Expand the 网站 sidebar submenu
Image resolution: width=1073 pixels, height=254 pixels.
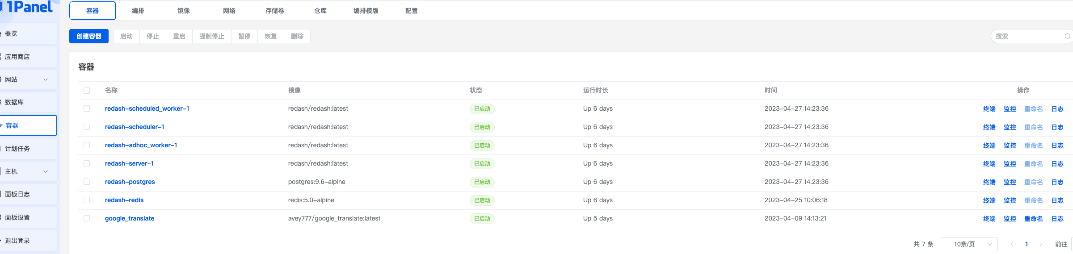tap(46, 79)
